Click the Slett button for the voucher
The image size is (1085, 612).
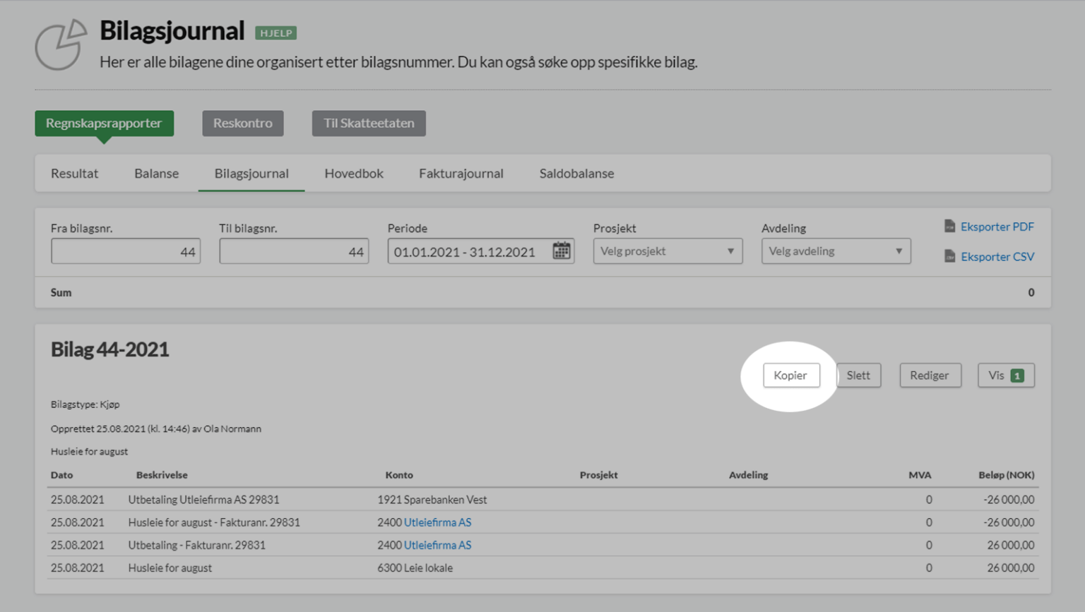(x=858, y=376)
